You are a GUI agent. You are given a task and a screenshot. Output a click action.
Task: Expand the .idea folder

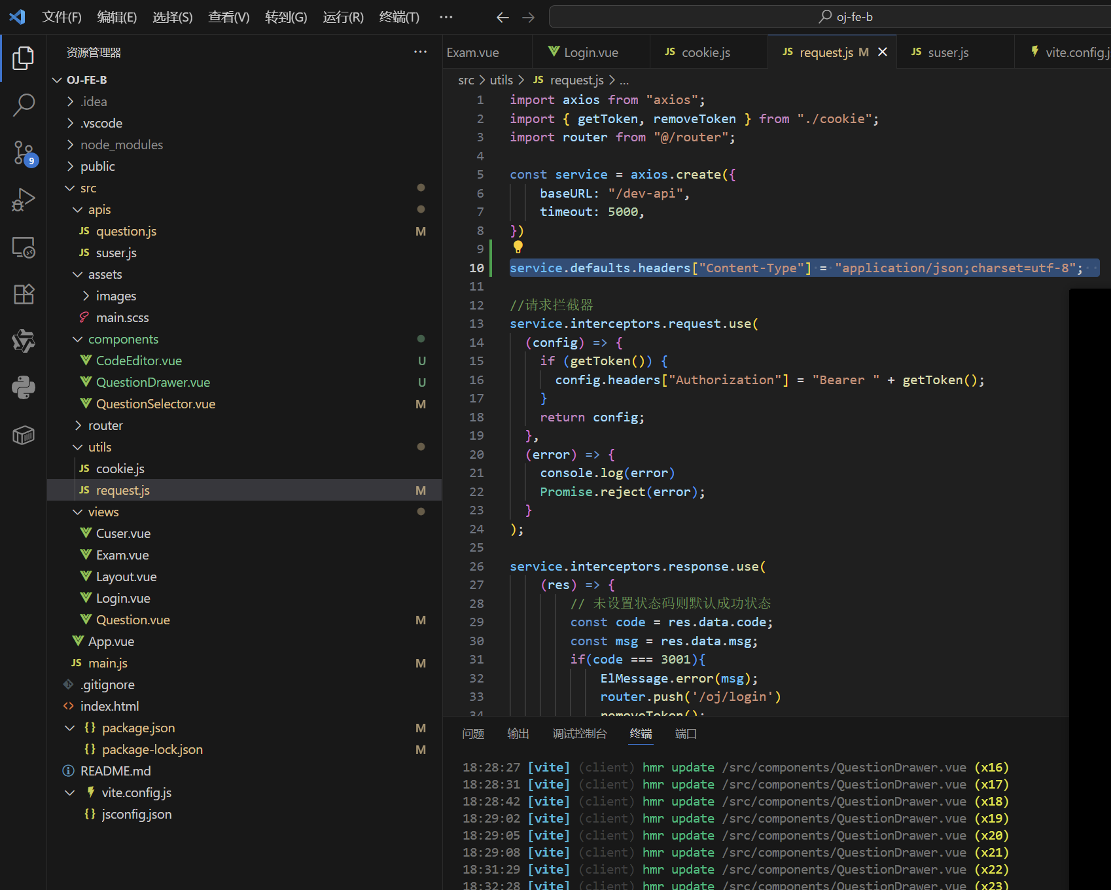pyautogui.click(x=245, y=101)
